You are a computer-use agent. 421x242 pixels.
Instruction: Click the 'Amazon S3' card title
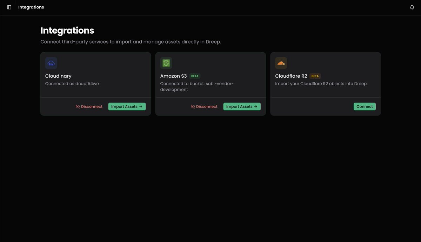coord(174,76)
